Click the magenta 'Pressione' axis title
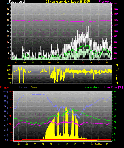Screen dimensions: 124x148 105,2
